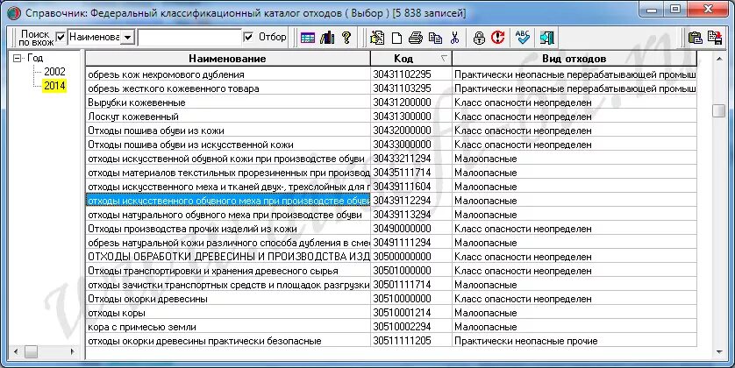This screenshot has height=368, width=735.
Task: Select year 2002 in tree
Action: tap(54, 72)
